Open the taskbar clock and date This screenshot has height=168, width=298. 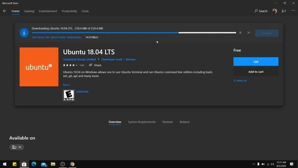coord(281,164)
